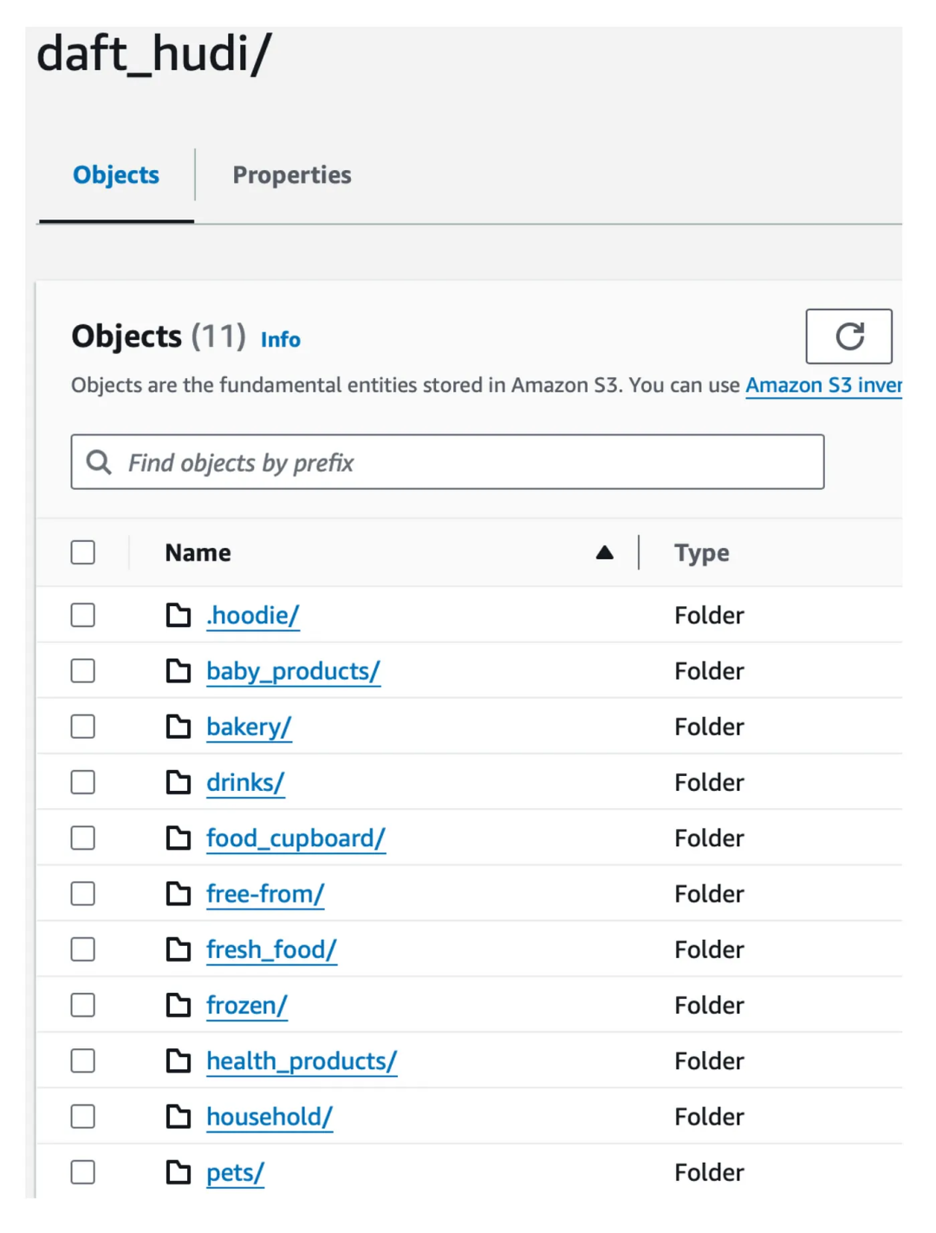The image size is (936, 1233).
Task: Follow the Amazon S3 inventory link
Action: [823, 385]
